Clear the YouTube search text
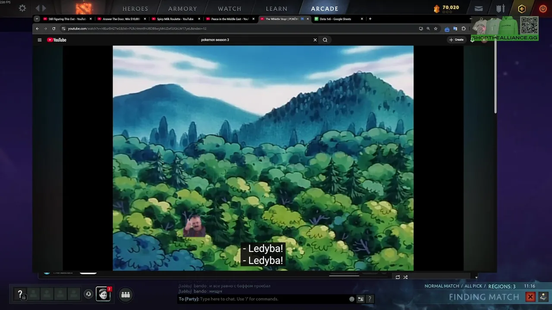552x310 pixels. 315,40
